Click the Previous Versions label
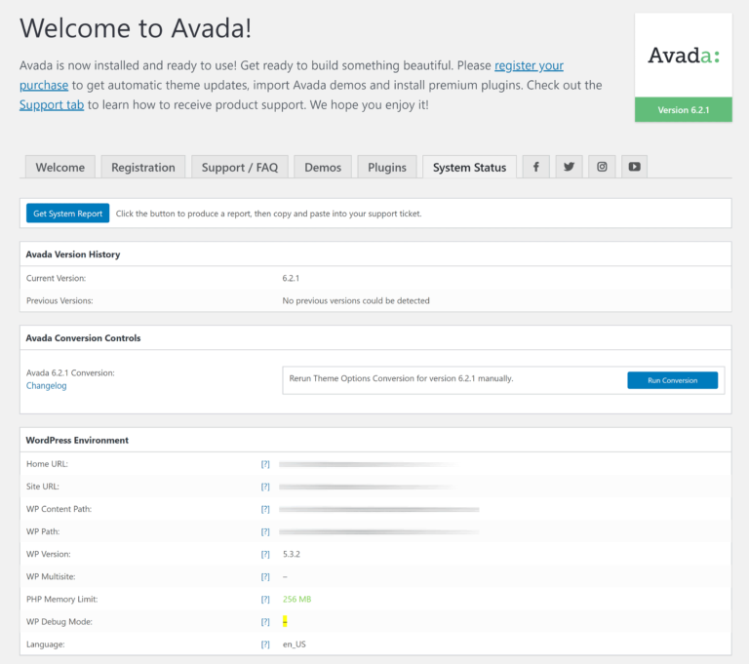 click(59, 300)
